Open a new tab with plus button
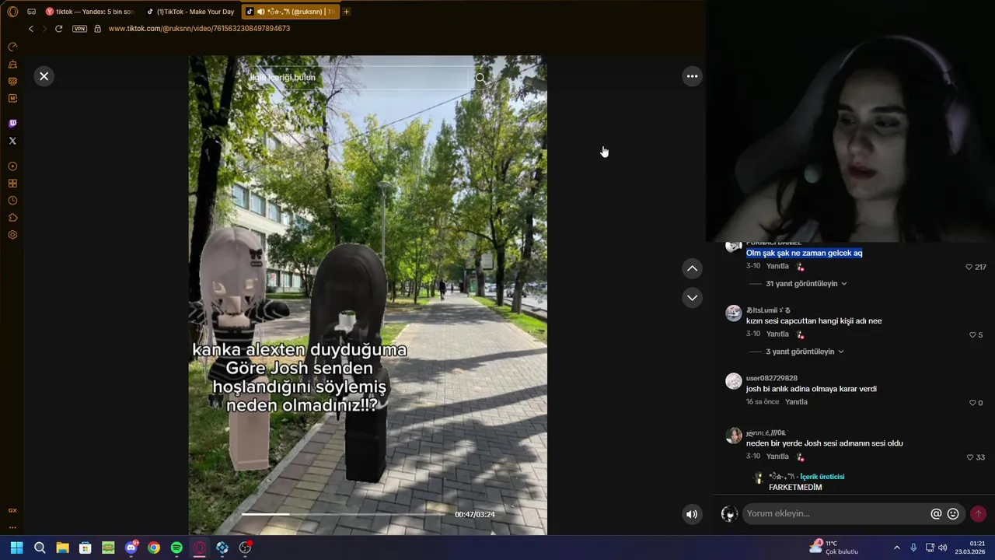The width and height of the screenshot is (995, 560). tap(346, 12)
